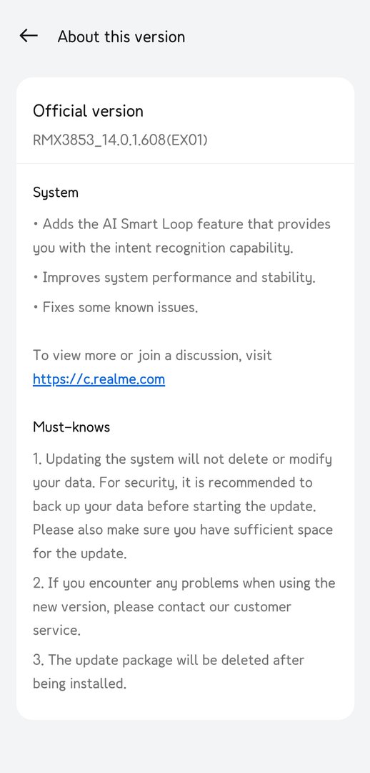Tap the About this version title
Image resolution: width=370 pixels, height=773 pixels.
click(x=121, y=37)
